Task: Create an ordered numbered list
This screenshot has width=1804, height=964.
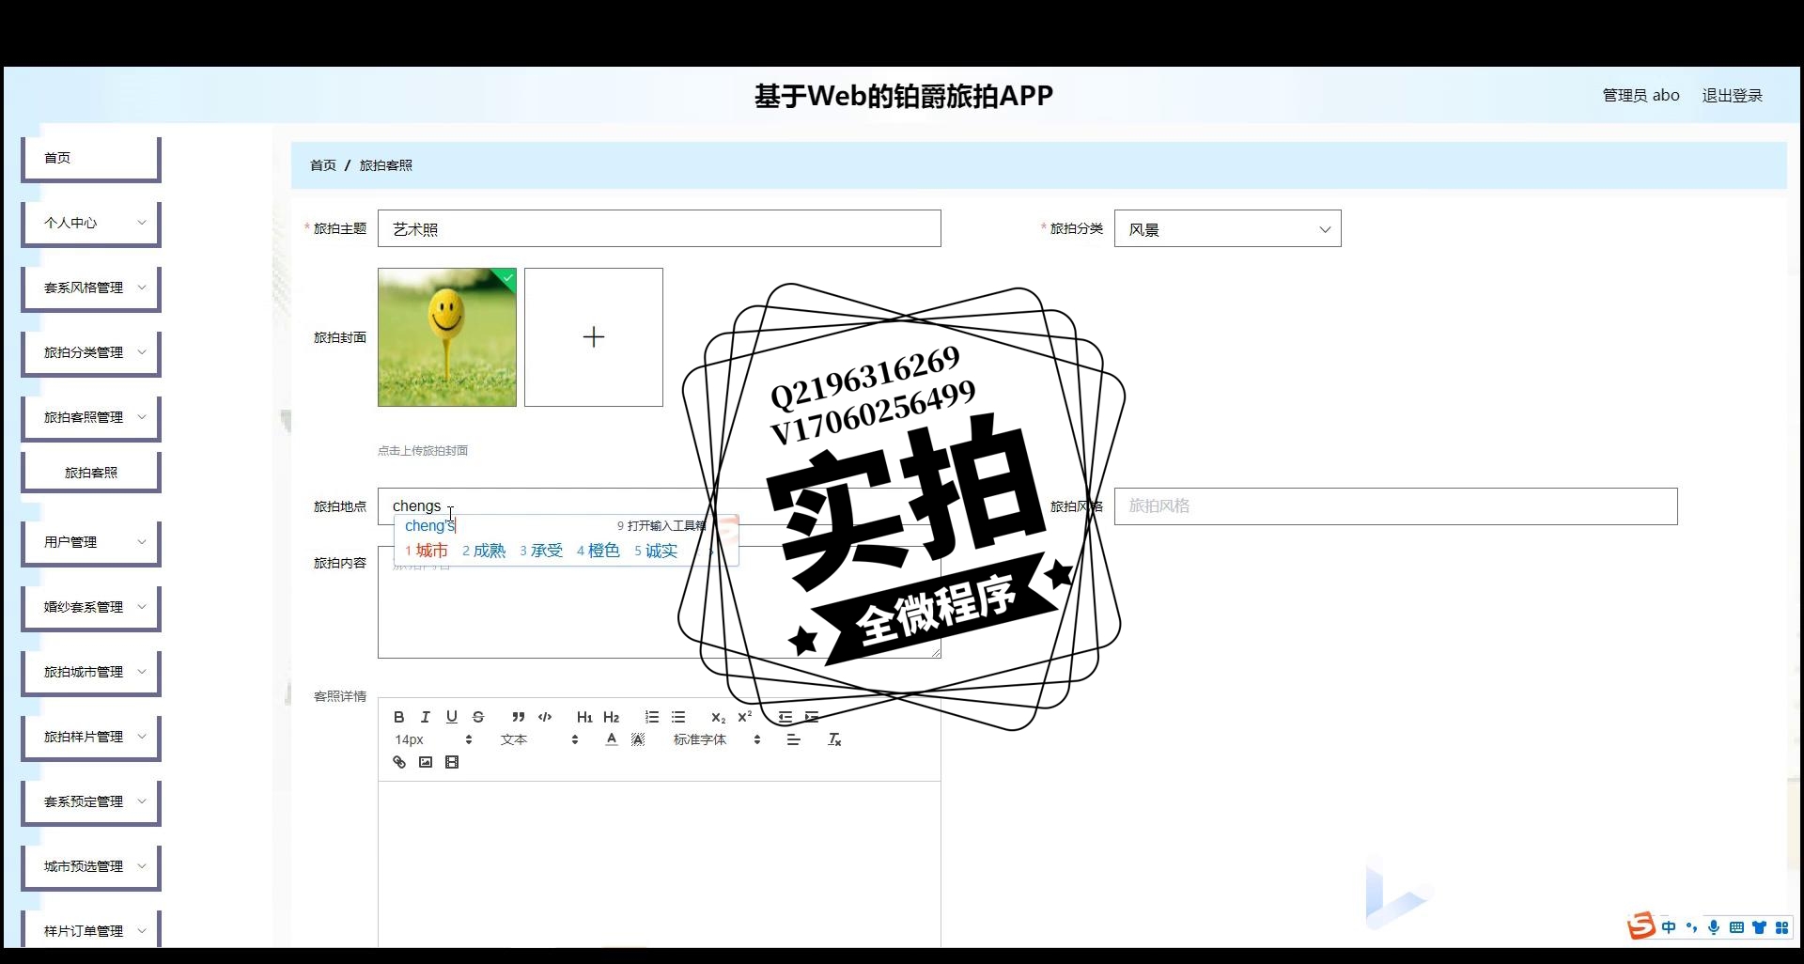Action: click(652, 717)
